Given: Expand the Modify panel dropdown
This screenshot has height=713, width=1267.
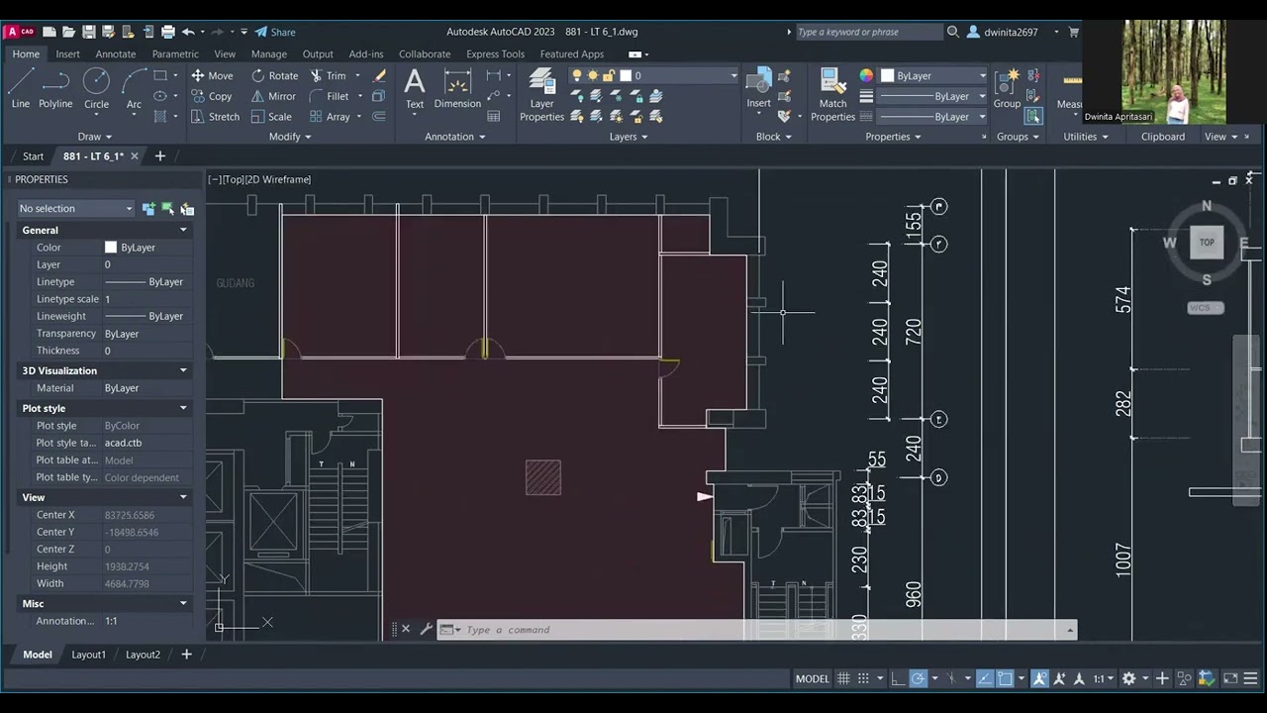Looking at the screenshot, I should coord(290,137).
